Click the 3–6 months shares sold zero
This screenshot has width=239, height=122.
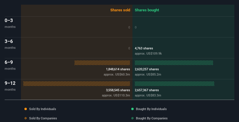pos(129,49)
